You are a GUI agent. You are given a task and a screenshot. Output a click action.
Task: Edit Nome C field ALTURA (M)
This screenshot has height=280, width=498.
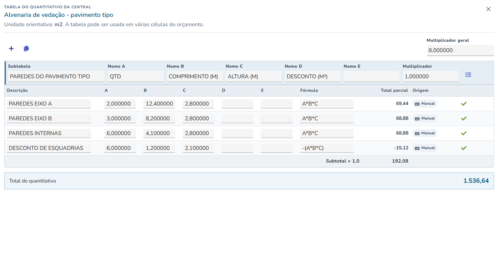click(253, 76)
